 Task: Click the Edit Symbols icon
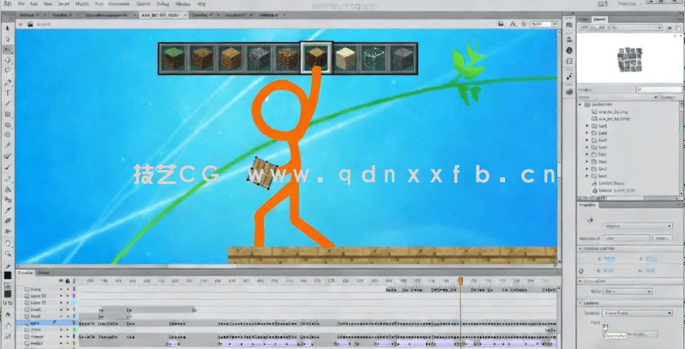[x=515, y=24]
